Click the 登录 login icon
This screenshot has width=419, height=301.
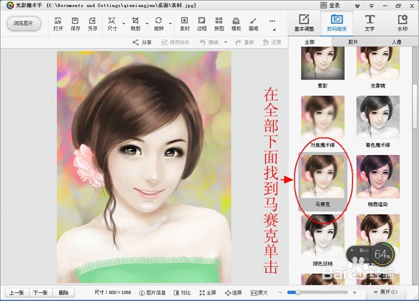tap(330, 5)
